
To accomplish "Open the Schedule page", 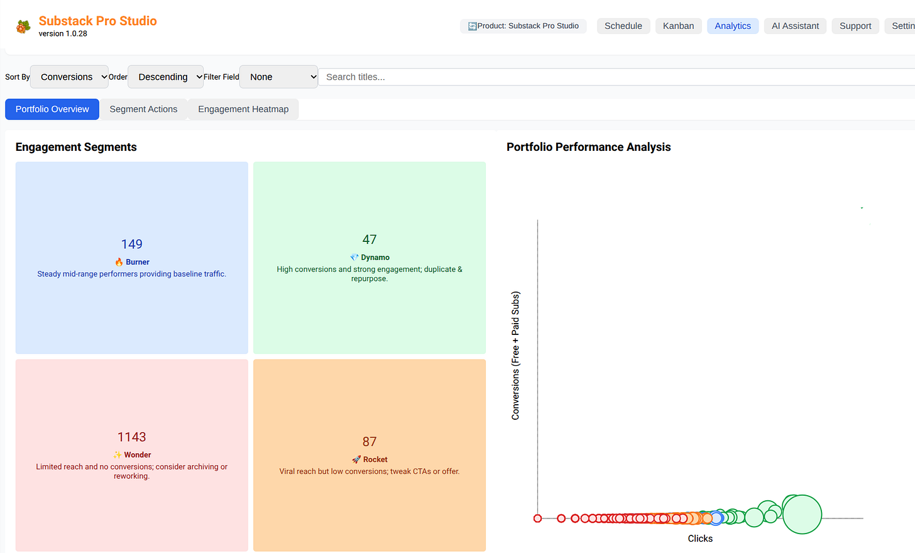I will 623,26.
